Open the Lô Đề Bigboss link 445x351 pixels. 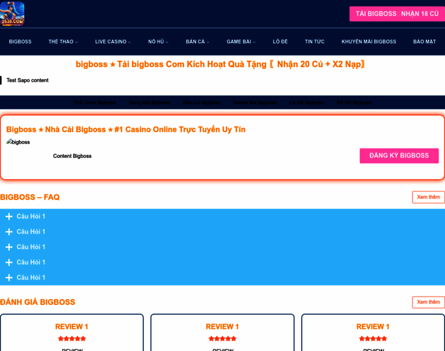[x=306, y=102]
